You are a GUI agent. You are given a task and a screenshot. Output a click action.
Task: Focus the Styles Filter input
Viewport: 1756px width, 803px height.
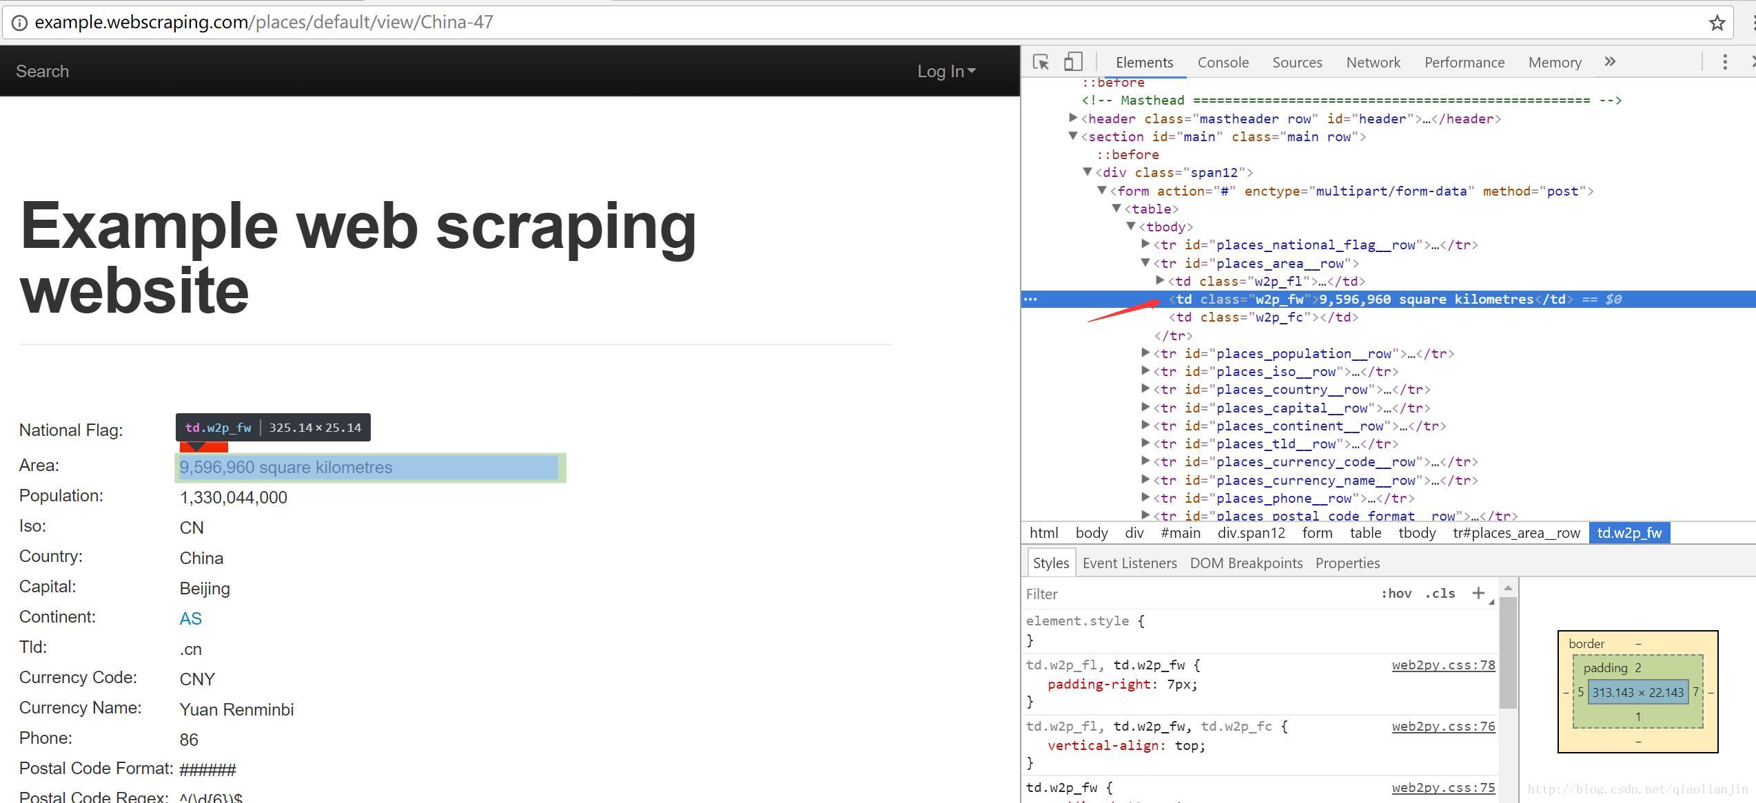pos(1199,594)
